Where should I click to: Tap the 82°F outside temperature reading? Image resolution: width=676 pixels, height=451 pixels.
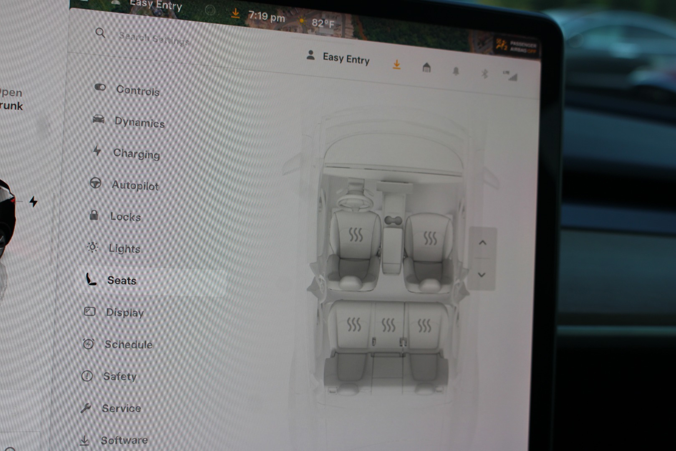coord(323,23)
